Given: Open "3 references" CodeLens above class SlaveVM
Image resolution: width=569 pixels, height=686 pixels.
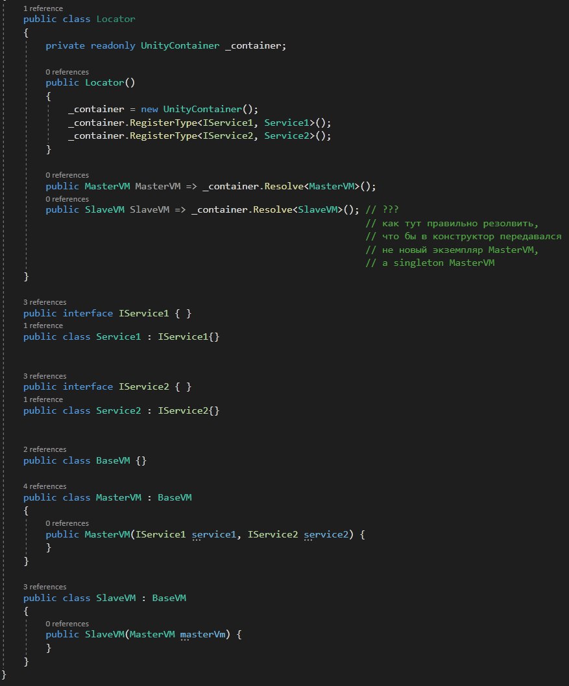Looking at the screenshot, I should coord(45,587).
